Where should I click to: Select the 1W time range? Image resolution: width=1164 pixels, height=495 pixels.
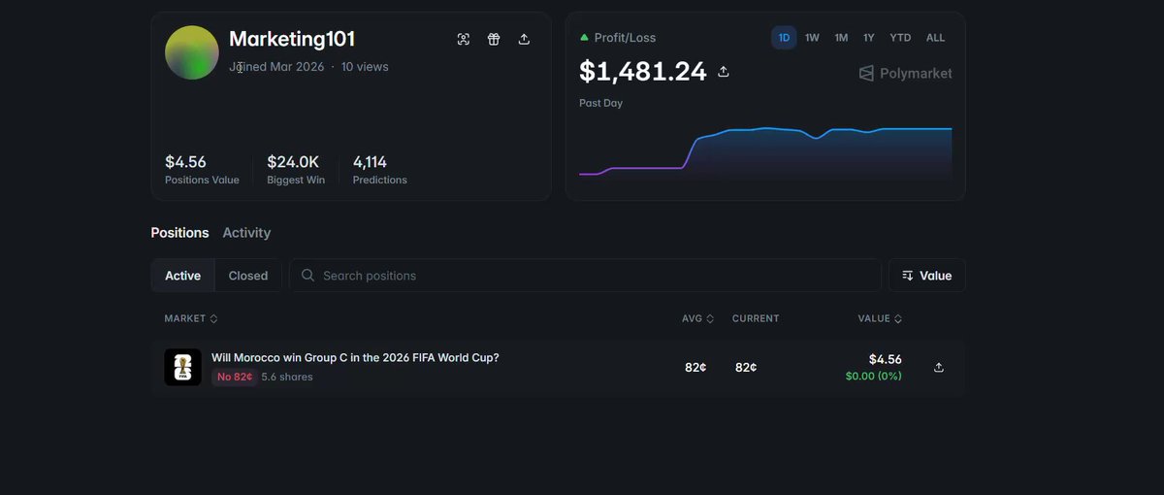(812, 38)
